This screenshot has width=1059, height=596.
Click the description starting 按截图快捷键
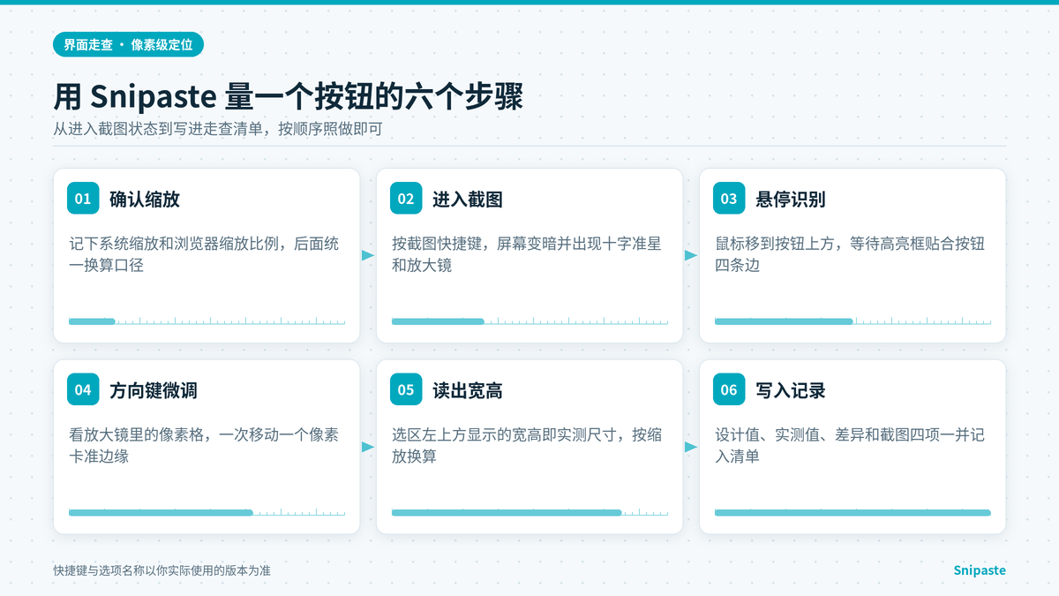(527, 254)
